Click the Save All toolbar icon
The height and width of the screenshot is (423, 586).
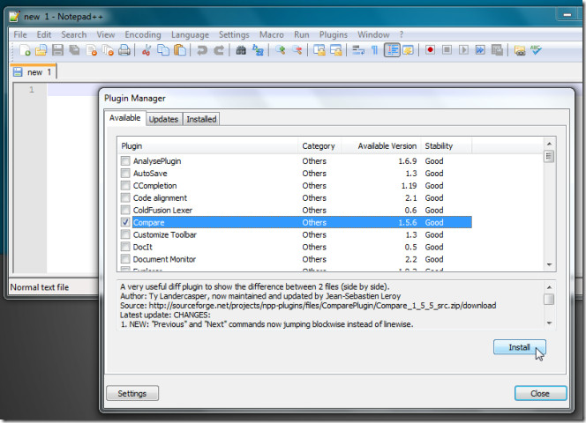[x=74, y=50]
